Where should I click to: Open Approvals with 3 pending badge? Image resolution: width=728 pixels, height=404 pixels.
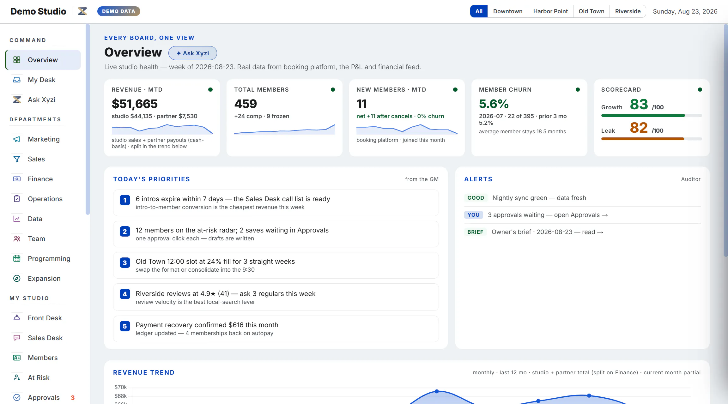coord(43,397)
